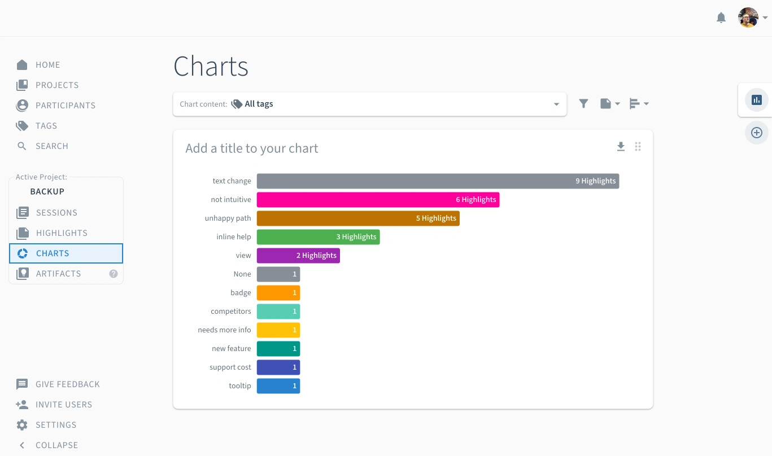Click the "Charts" page heading
This screenshot has height=456, width=772.
(211, 66)
